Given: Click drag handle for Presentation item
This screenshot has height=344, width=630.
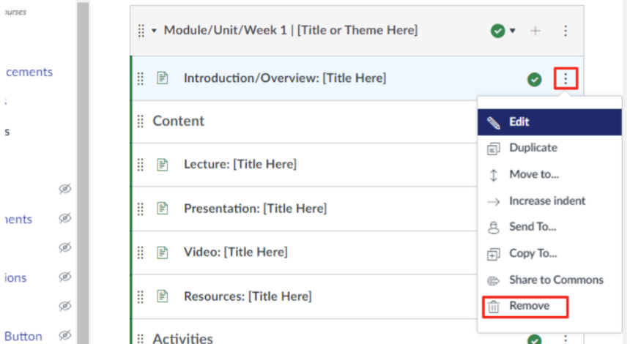Looking at the screenshot, I should (141, 209).
